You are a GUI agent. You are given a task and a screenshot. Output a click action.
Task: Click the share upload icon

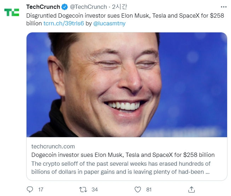192,189
